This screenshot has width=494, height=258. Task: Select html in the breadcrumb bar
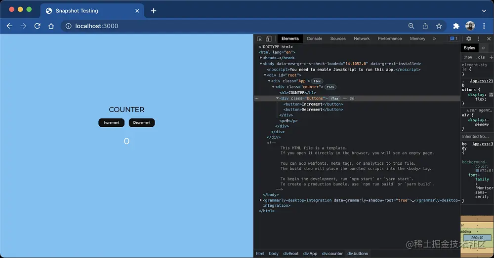(x=260, y=254)
